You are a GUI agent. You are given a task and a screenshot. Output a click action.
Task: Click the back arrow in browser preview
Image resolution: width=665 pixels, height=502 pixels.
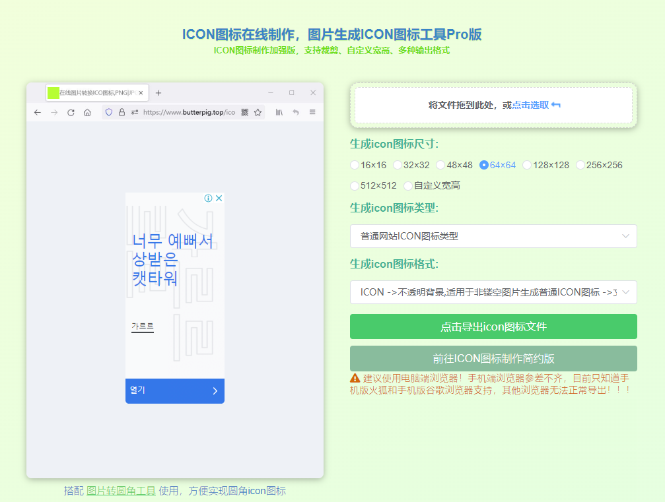click(38, 113)
